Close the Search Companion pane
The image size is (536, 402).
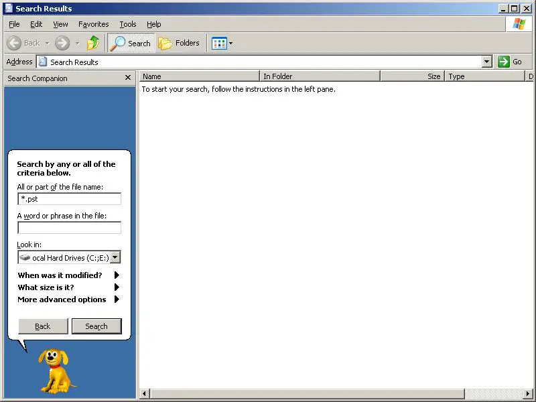[128, 78]
